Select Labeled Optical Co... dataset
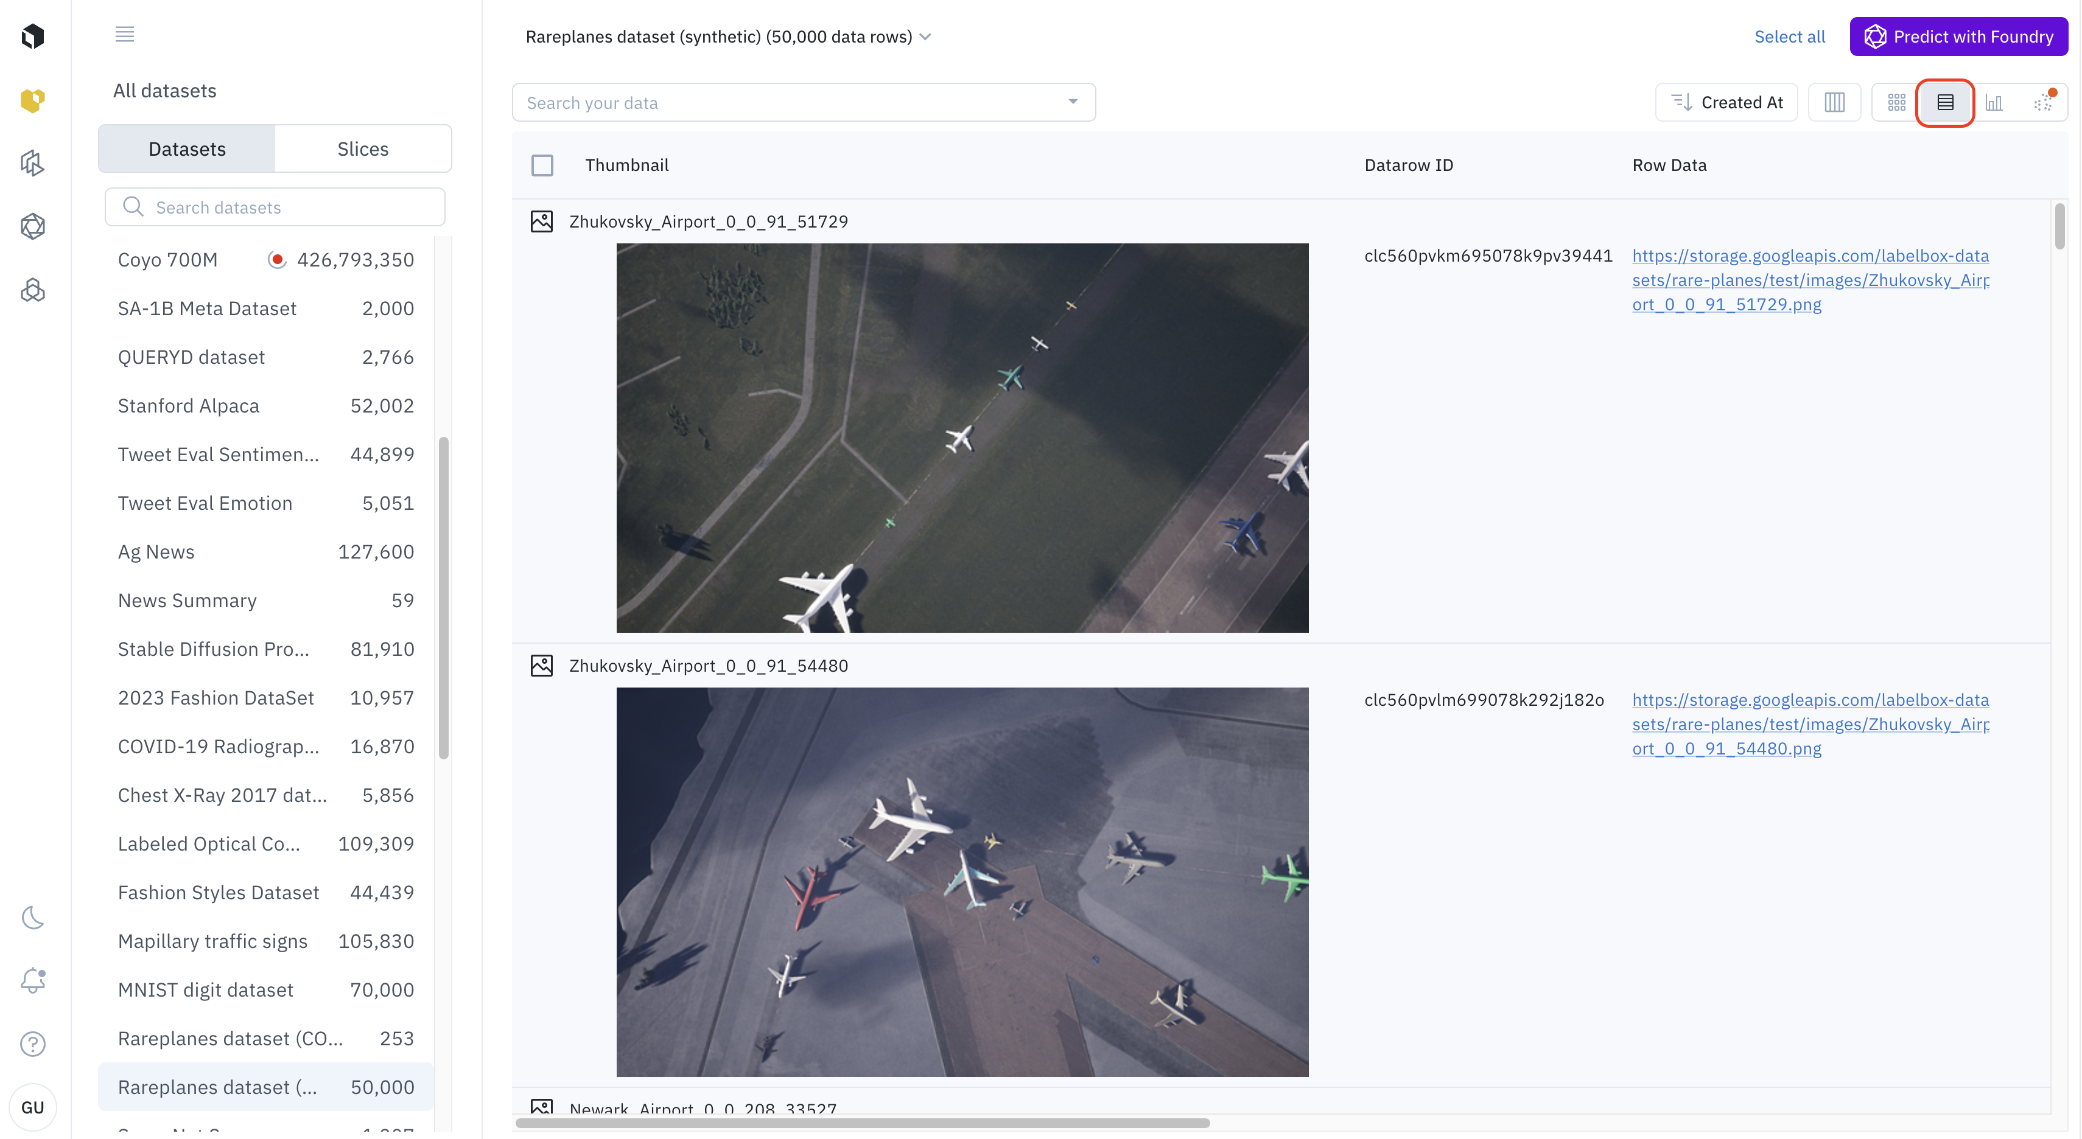This screenshot has height=1139, width=2082. pyautogui.click(x=265, y=844)
